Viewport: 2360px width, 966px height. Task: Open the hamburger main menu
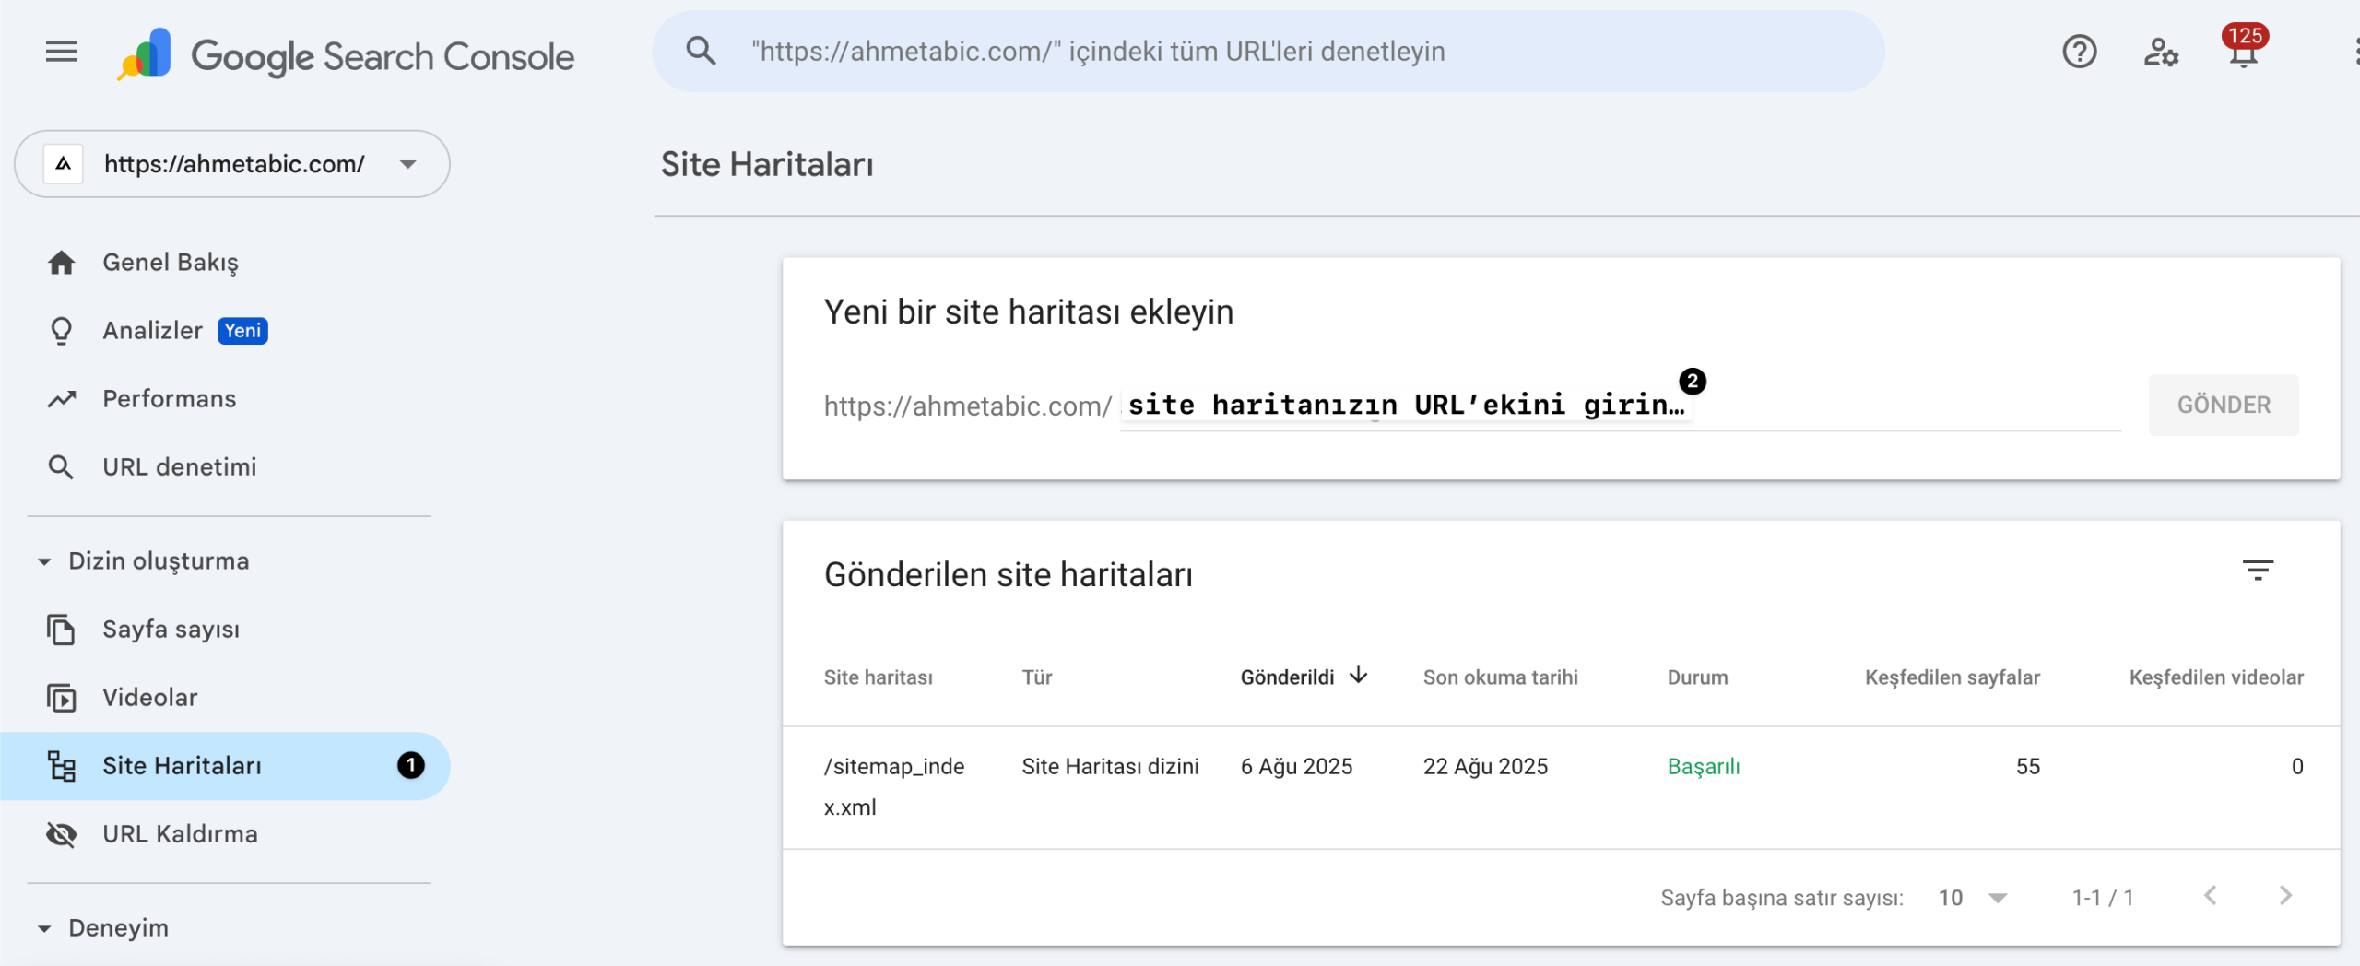(61, 52)
